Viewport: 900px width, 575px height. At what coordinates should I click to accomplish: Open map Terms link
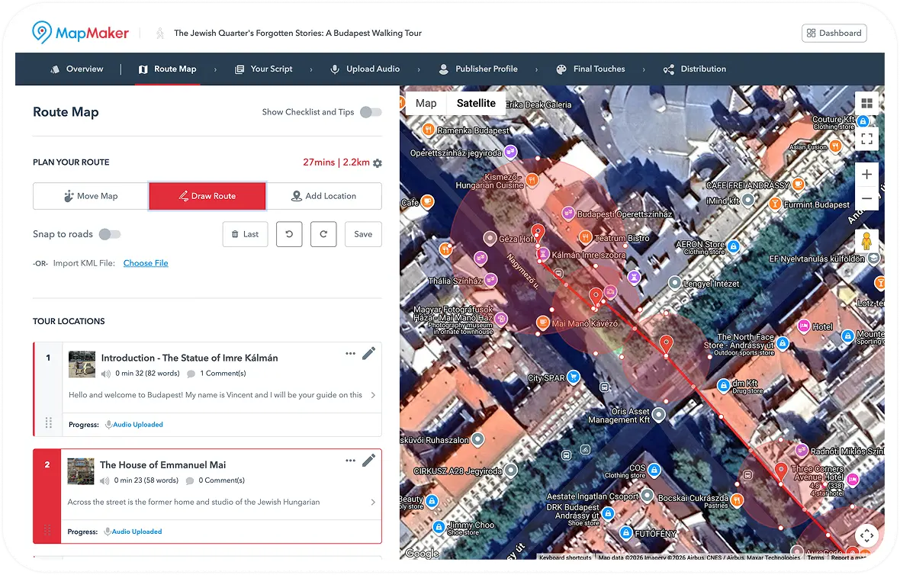[815, 557]
